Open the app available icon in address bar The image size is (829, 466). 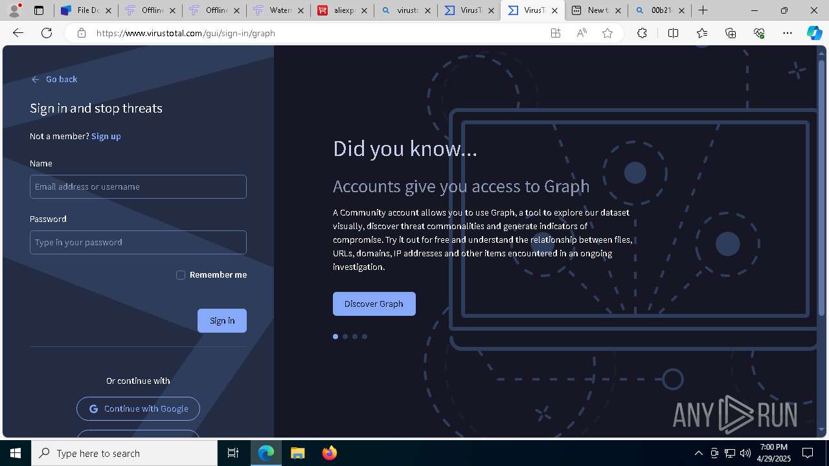556,33
